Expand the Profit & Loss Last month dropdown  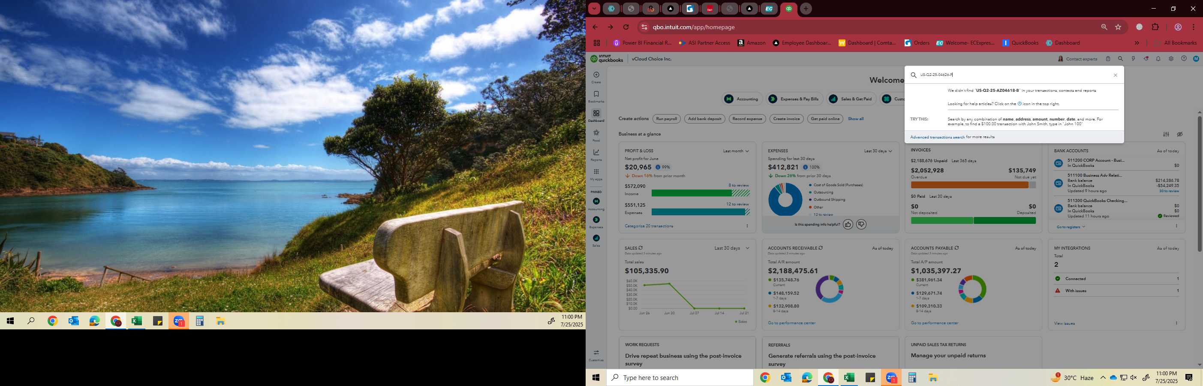(x=736, y=151)
